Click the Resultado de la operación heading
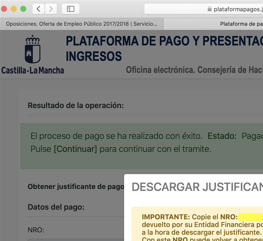The image size is (263, 241). click(76, 105)
